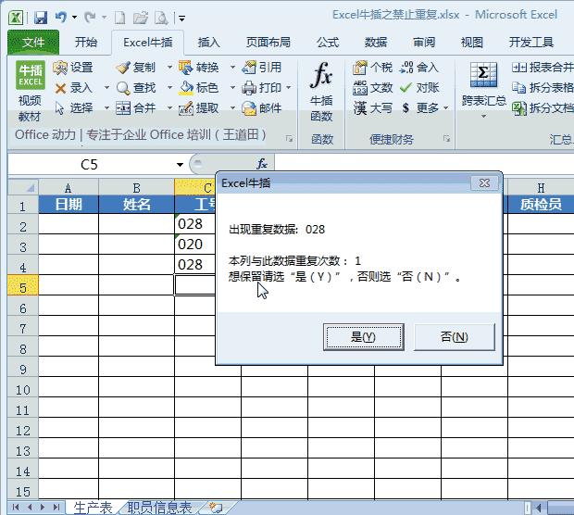
Task: Click the 对账 reconcile checkmark tool
Action: tap(418, 88)
